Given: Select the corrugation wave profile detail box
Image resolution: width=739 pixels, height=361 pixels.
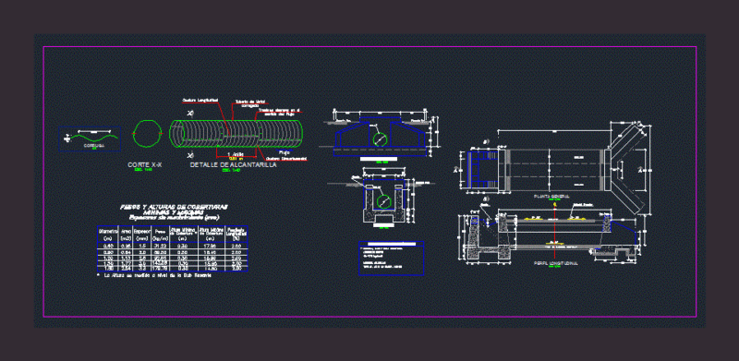Looking at the screenshot, I should (90, 138).
